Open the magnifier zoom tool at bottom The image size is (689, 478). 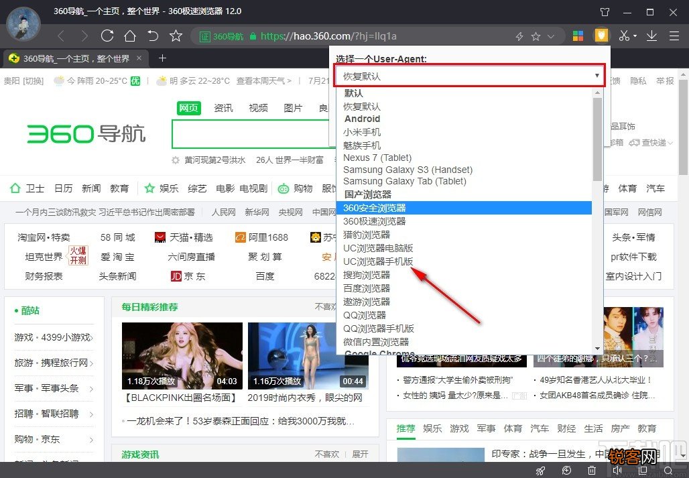pos(669,470)
